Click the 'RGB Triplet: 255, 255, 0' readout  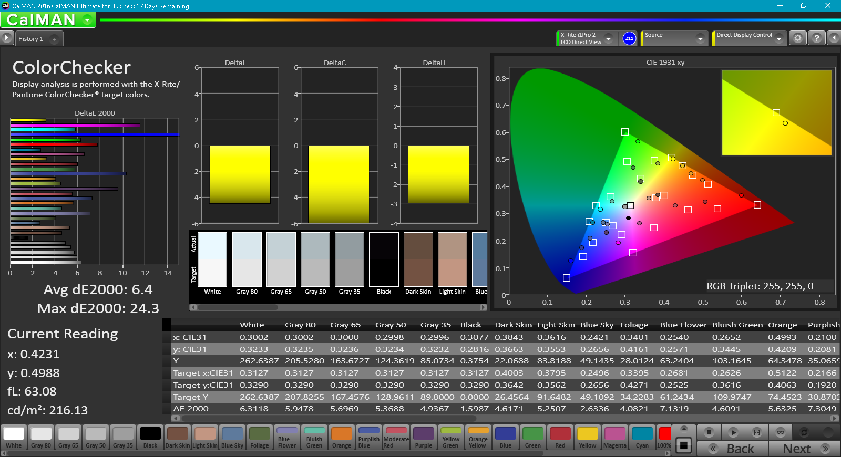[760, 286]
